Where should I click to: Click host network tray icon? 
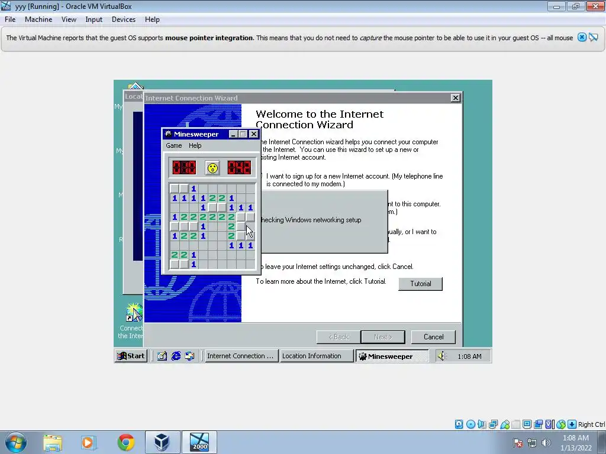tap(532, 443)
